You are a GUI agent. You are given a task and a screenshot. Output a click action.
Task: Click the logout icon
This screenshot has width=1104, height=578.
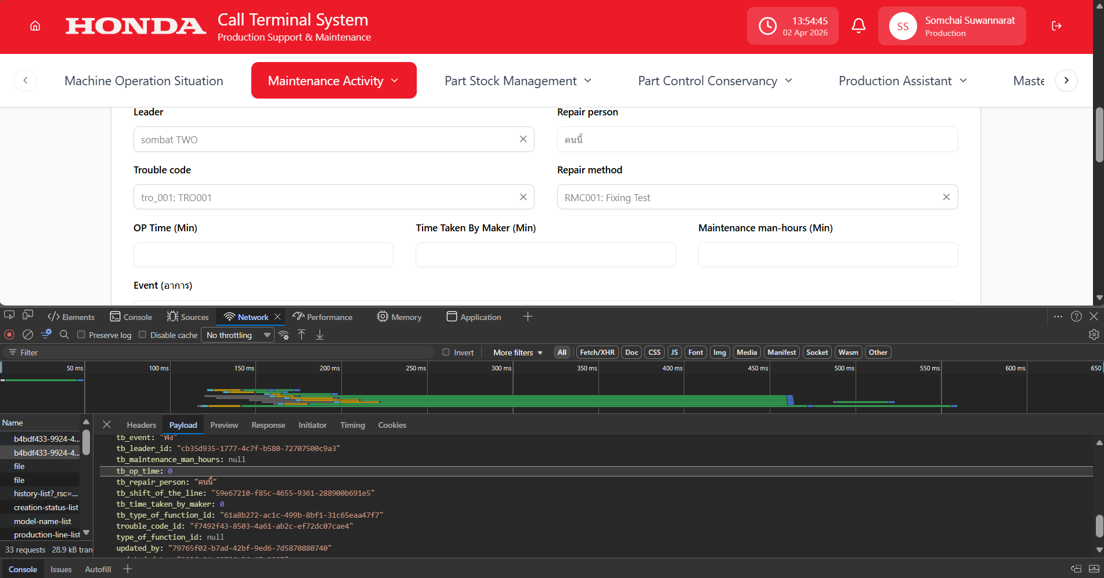coord(1056,26)
